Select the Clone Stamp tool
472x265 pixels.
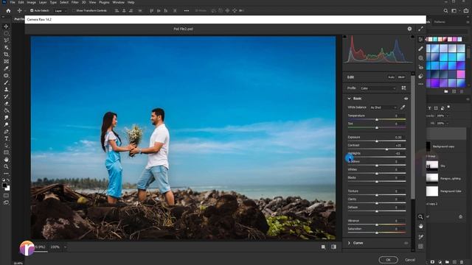[6, 90]
